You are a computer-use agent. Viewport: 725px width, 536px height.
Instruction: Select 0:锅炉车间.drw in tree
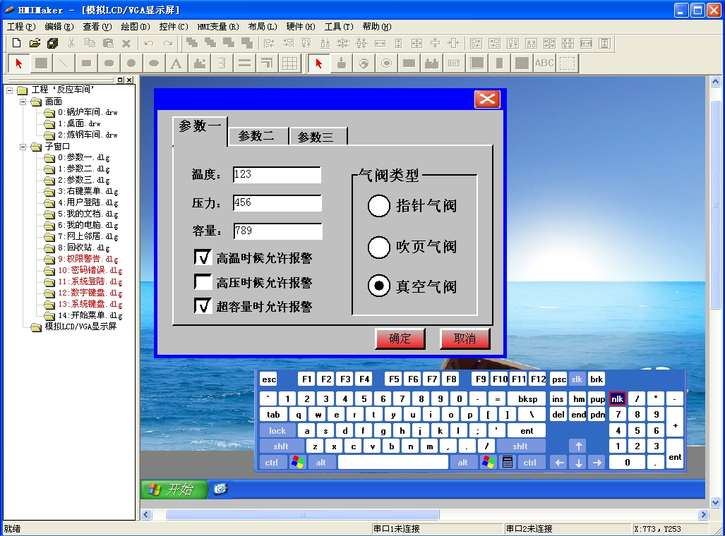(88, 112)
